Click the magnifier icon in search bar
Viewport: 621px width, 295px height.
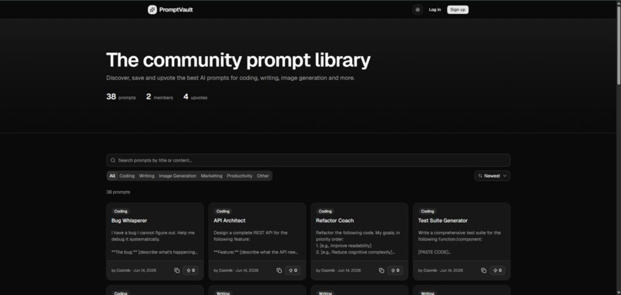(x=112, y=160)
